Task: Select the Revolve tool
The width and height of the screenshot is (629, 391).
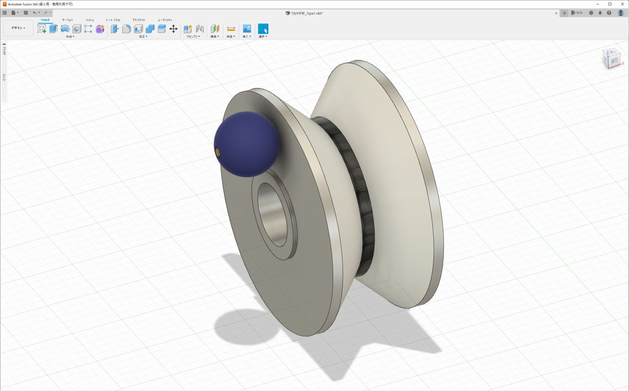Action: point(65,29)
